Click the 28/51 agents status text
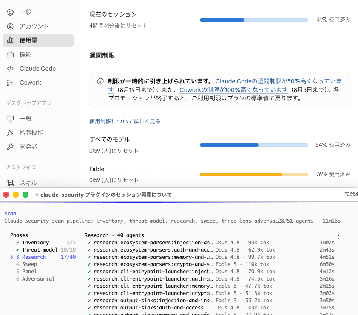The width and height of the screenshot is (358, 315). point(296,221)
